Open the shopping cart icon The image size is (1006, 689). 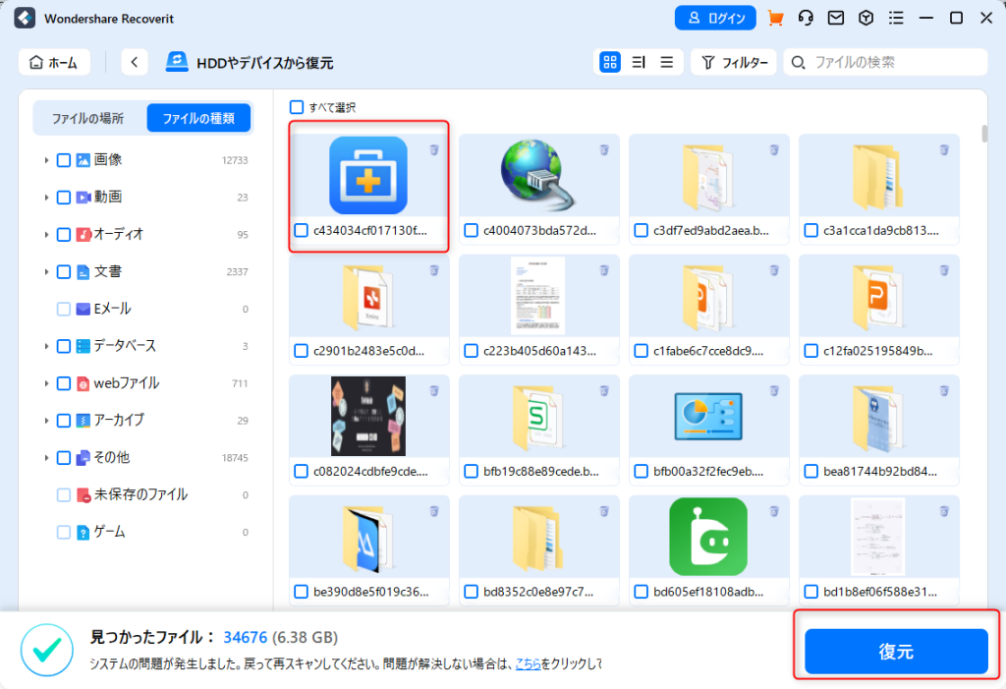click(x=775, y=18)
